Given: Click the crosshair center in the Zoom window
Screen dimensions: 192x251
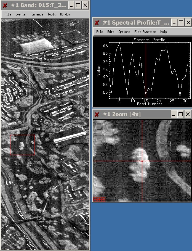Looking at the screenshot, I should coord(142,161).
